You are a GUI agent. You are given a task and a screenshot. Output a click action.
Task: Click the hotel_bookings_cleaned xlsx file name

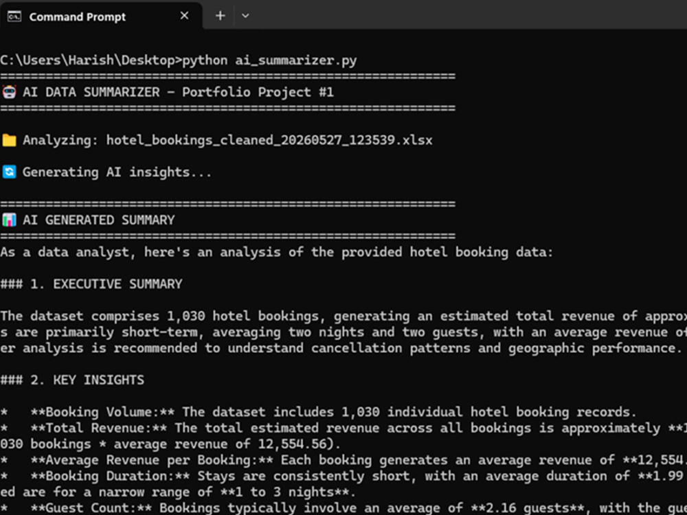(269, 140)
